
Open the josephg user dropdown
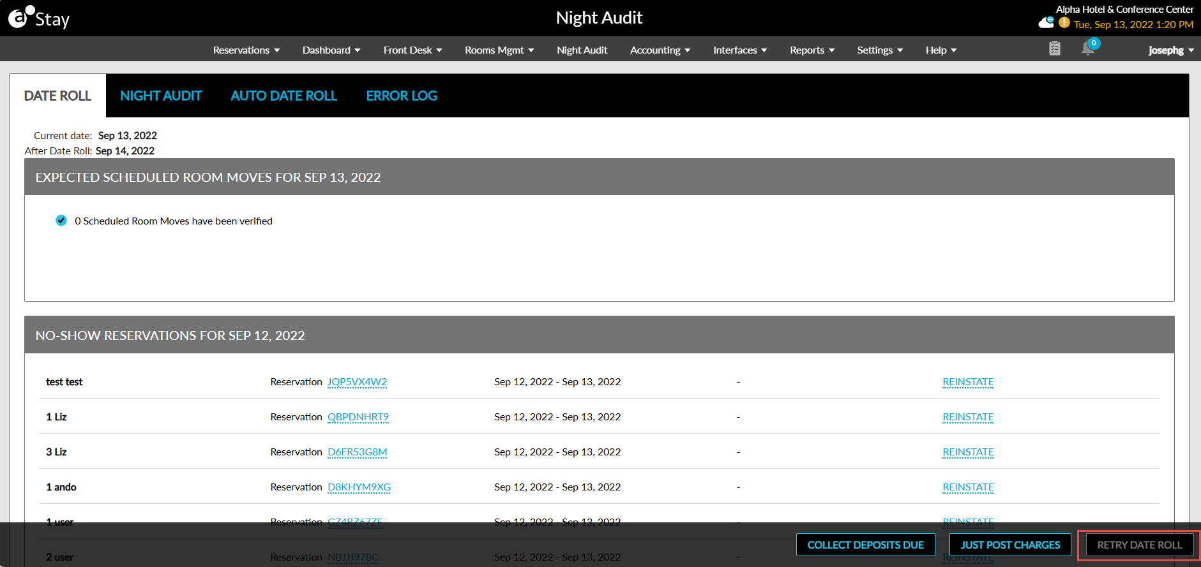coord(1171,50)
